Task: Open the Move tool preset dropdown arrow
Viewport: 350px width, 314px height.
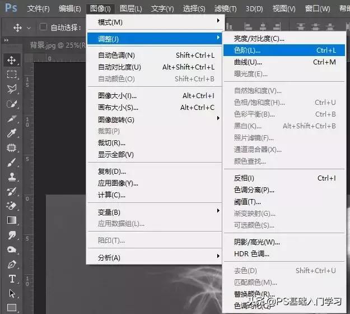Action: click(29, 28)
